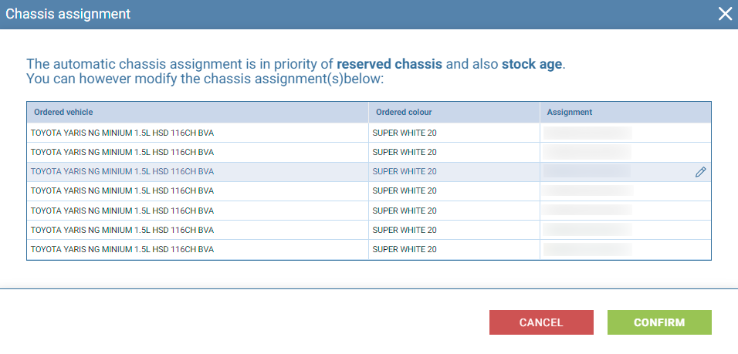Click the bold 'stock age' text
Viewport: 738px width, 354px height.
point(532,64)
